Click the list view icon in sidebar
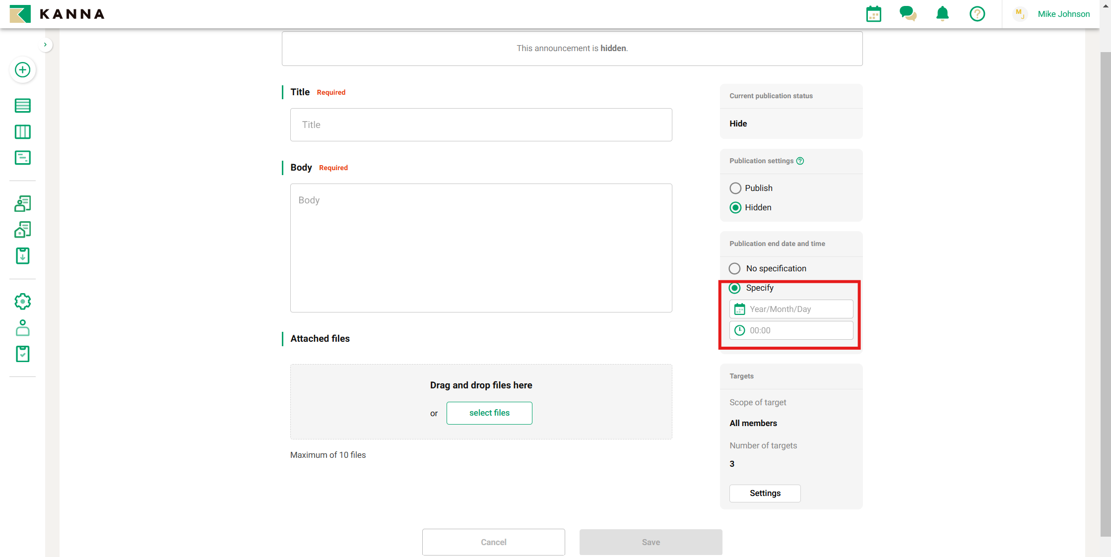This screenshot has width=1111, height=557. click(22, 106)
